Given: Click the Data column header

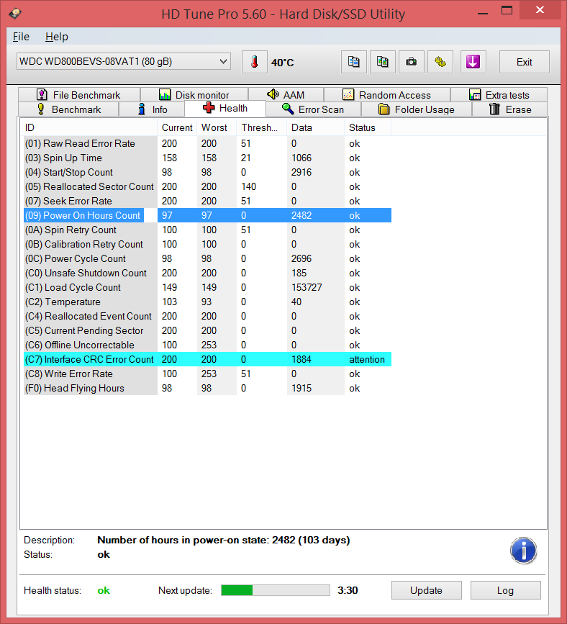Looking at the screenshot, I should [316, 127].
